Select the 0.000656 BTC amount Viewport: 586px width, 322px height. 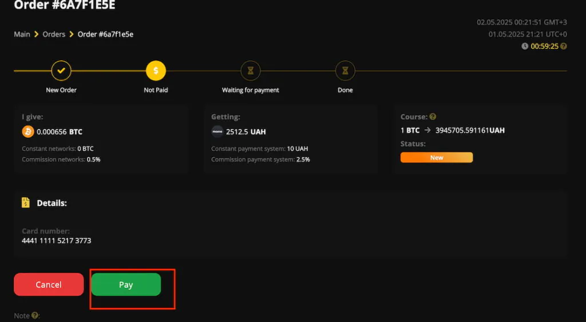coord(60,132)
